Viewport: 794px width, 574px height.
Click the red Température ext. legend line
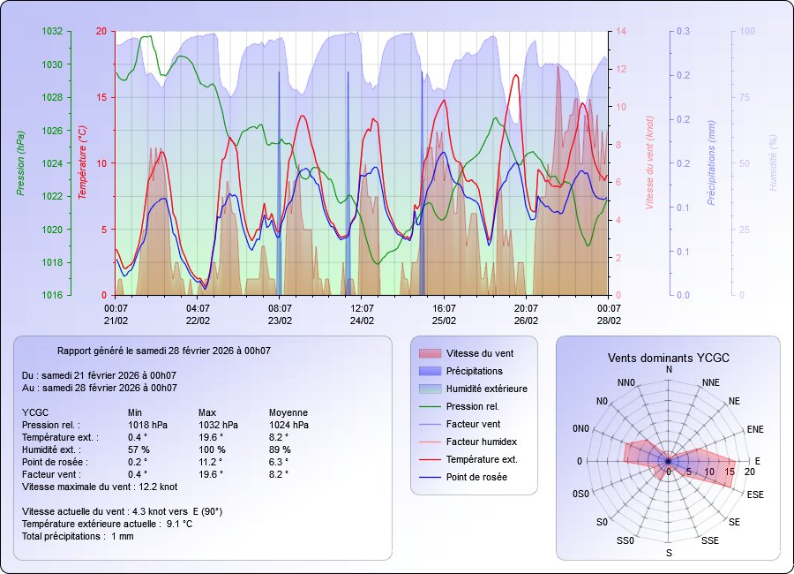tap(429, 459)
